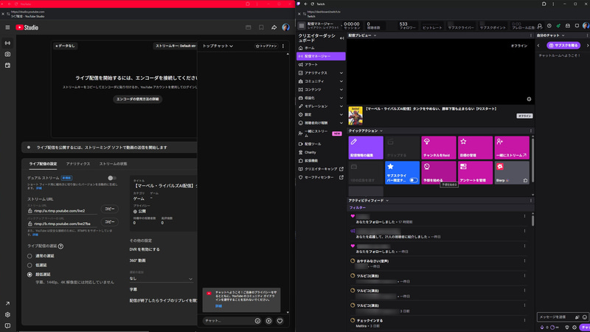Open Twitch inbox icon in top bar
This screenshot has width=590, height=332.
(x=568, y=26)
